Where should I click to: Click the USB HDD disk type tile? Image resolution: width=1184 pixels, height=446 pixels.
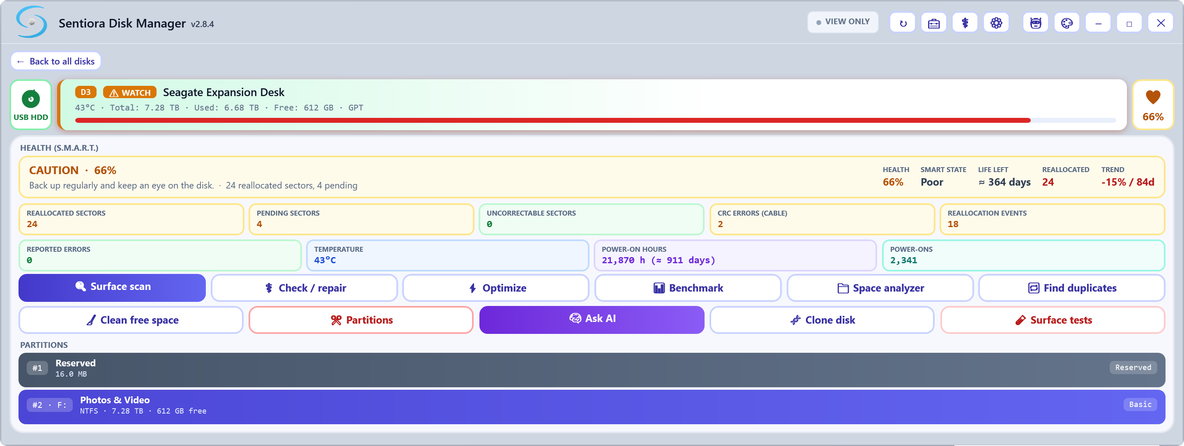(31, 105)
